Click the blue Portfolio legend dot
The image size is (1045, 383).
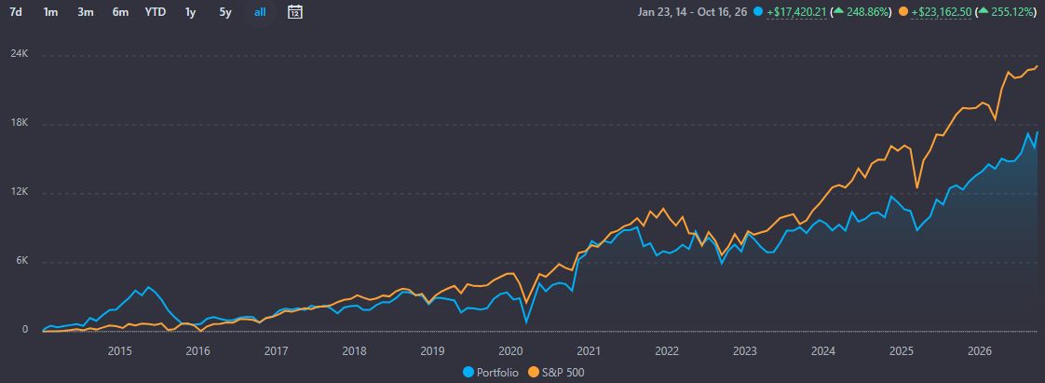pos(468,373)
